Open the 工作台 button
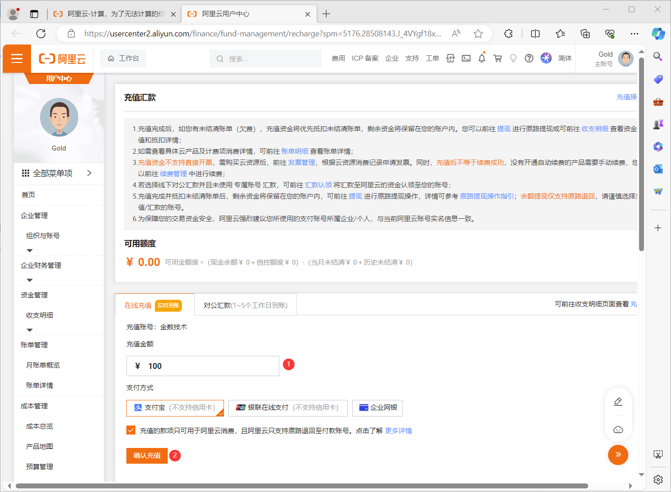The height and width of the screenshot is (492, 671). click(x=124, y=58)
